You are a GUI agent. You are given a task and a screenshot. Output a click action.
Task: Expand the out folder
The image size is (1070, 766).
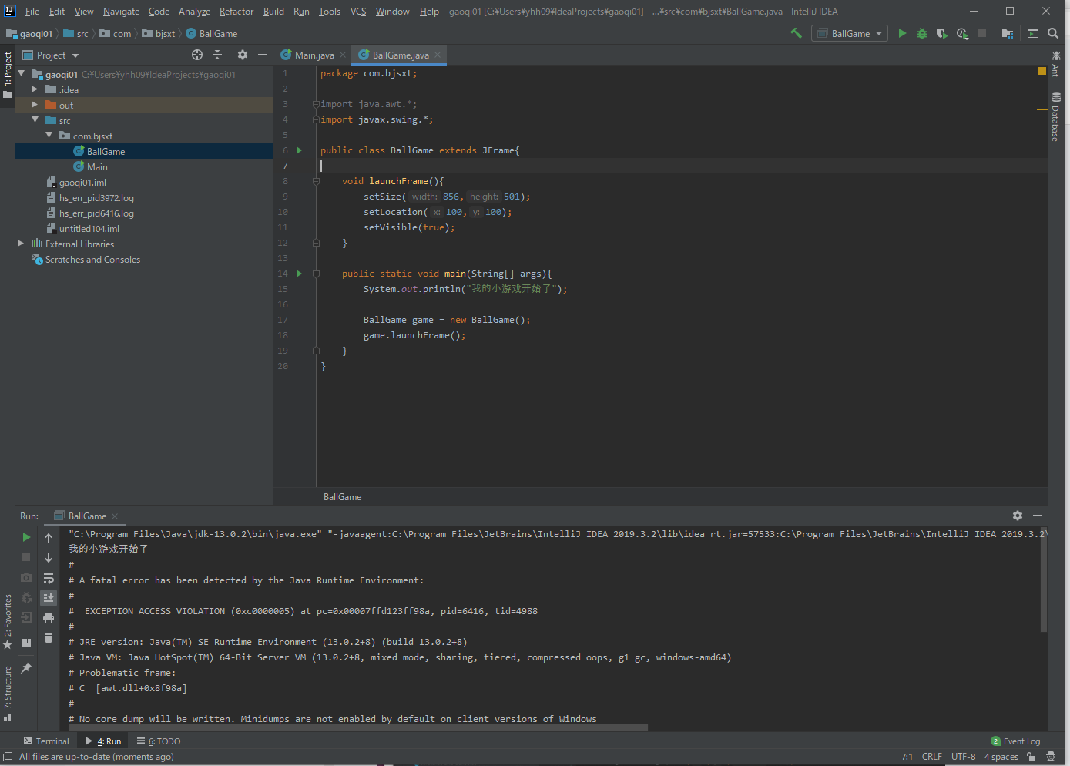[35, 105]
